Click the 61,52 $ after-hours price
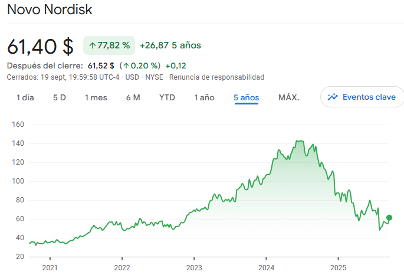Image resolution: width=404 pixels, height=275 pixels. point(101,66)
